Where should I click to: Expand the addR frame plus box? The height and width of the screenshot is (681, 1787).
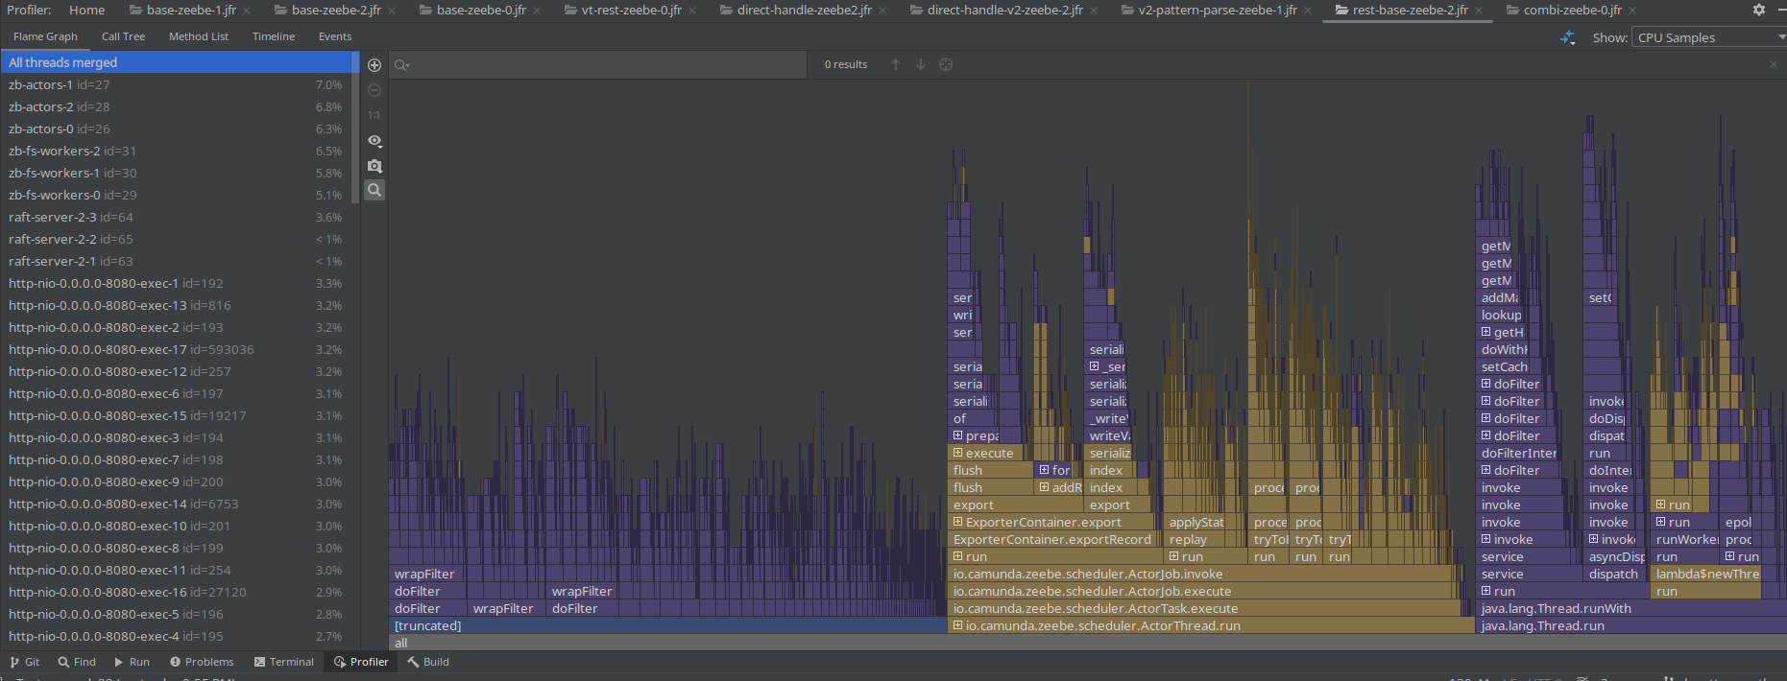pos(1044,487)
